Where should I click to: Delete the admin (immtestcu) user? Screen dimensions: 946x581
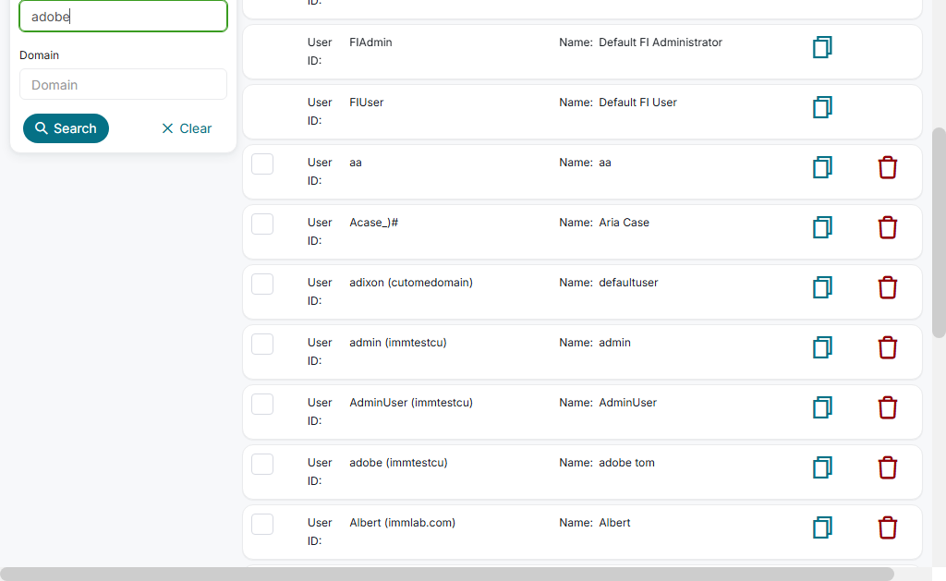coord(887,347)
